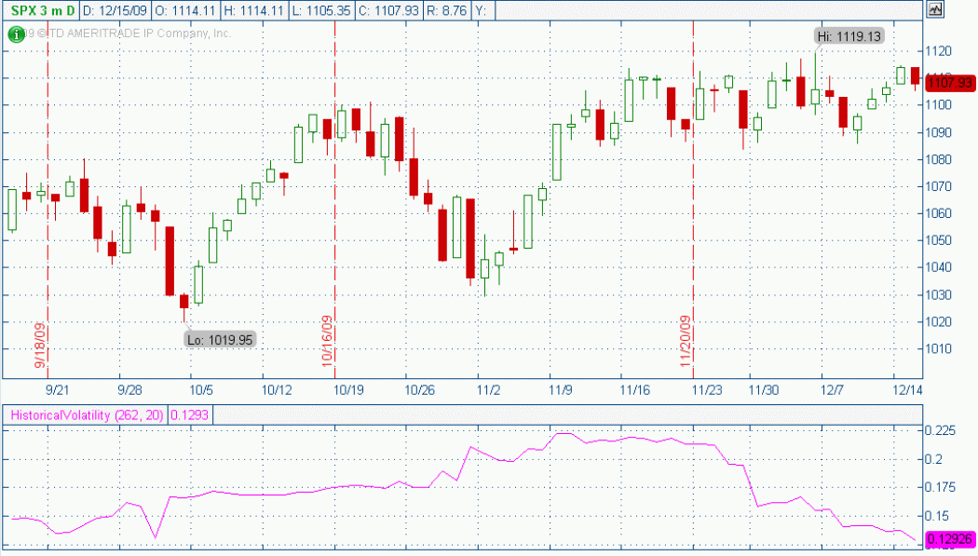This screenshot has height=556, width=978.
Task: Click the green info icon near the copyright
Action: [15, 34]
